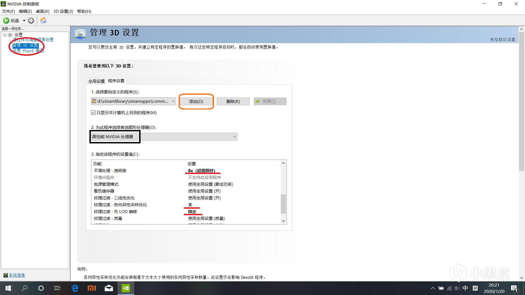Click the settings list scrollbar thumb
This screenshot has height=295, width=525.
pos(283,204)
